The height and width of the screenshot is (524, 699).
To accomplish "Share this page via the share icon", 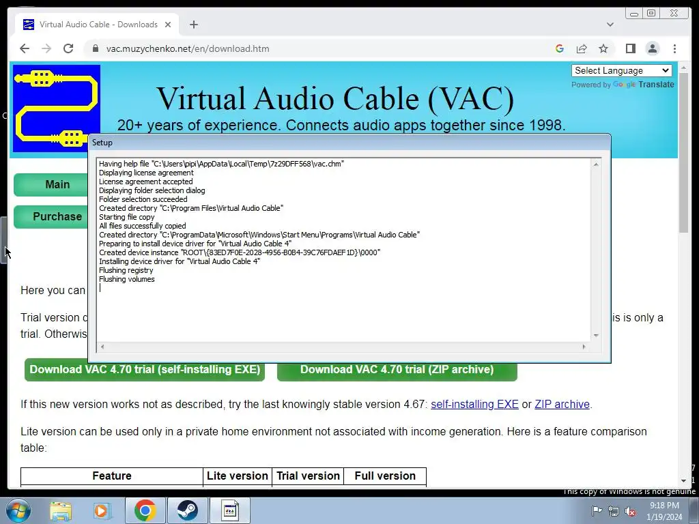I will click(x=582, y=48).
